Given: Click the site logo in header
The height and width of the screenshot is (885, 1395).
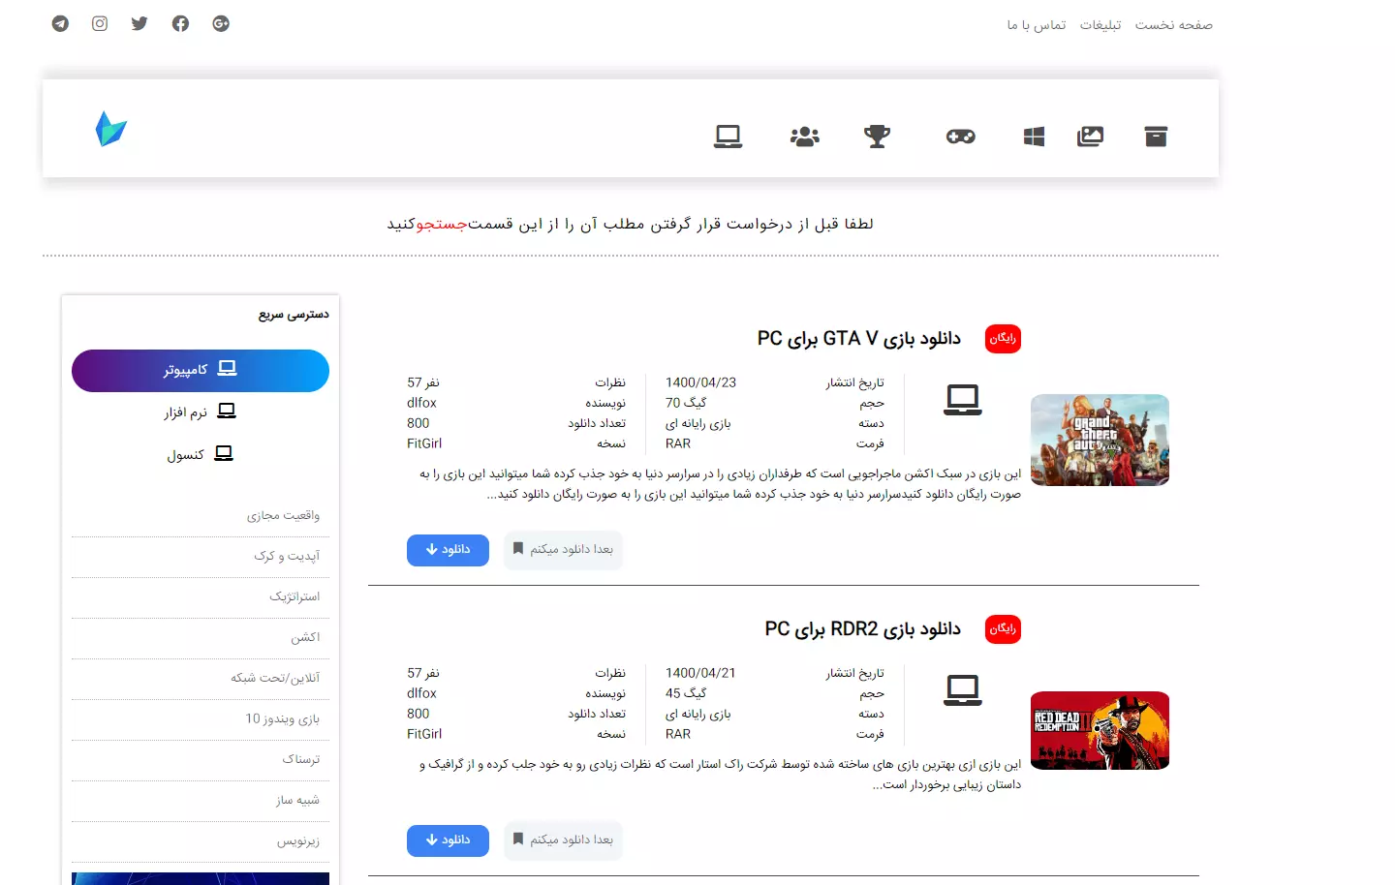Looking at the screenshot, I should [x=111, y=129].
